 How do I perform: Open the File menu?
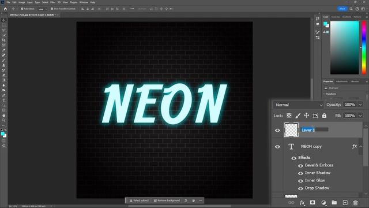point(8,2)
